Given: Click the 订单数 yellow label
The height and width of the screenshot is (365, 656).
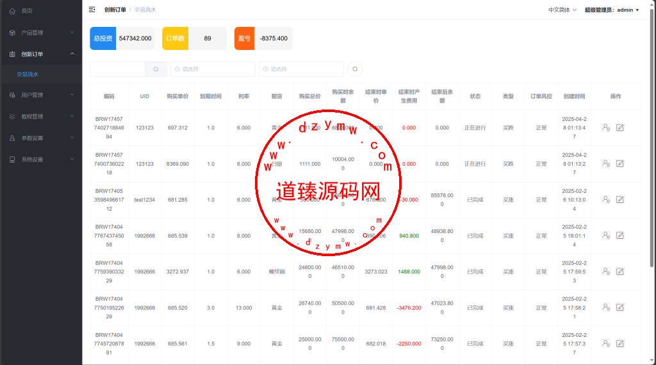Looking at the screenshot, I should click(x=176, y=38).
